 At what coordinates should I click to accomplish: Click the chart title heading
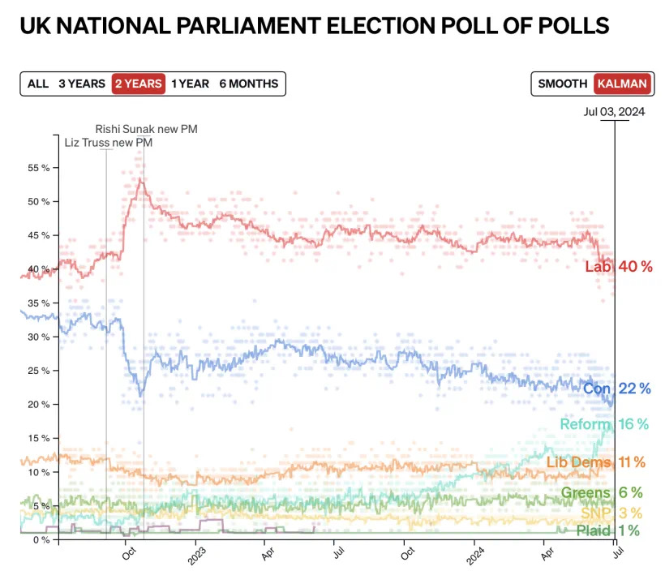tap(314, 26)
